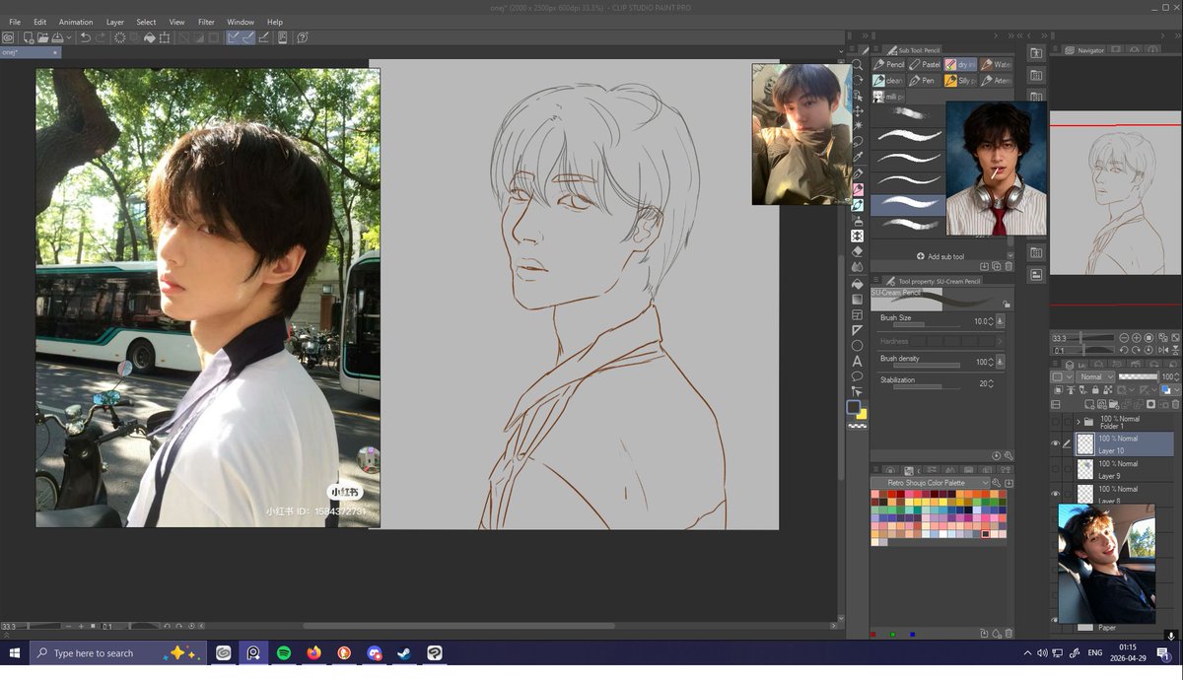
Task: Select the Auto select wand tool
Action: click(x=858, y=125)
